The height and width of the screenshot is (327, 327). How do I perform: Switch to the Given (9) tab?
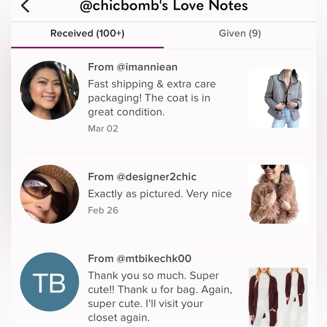pyautogui.click(x=240, y=34)
